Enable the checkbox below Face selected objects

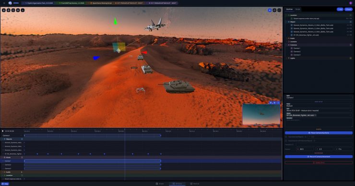coord(286,141)
